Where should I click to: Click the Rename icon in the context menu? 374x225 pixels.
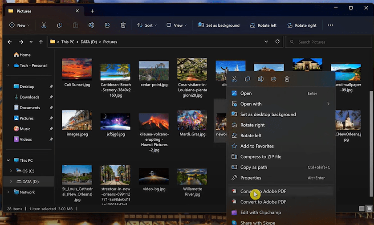260,79
